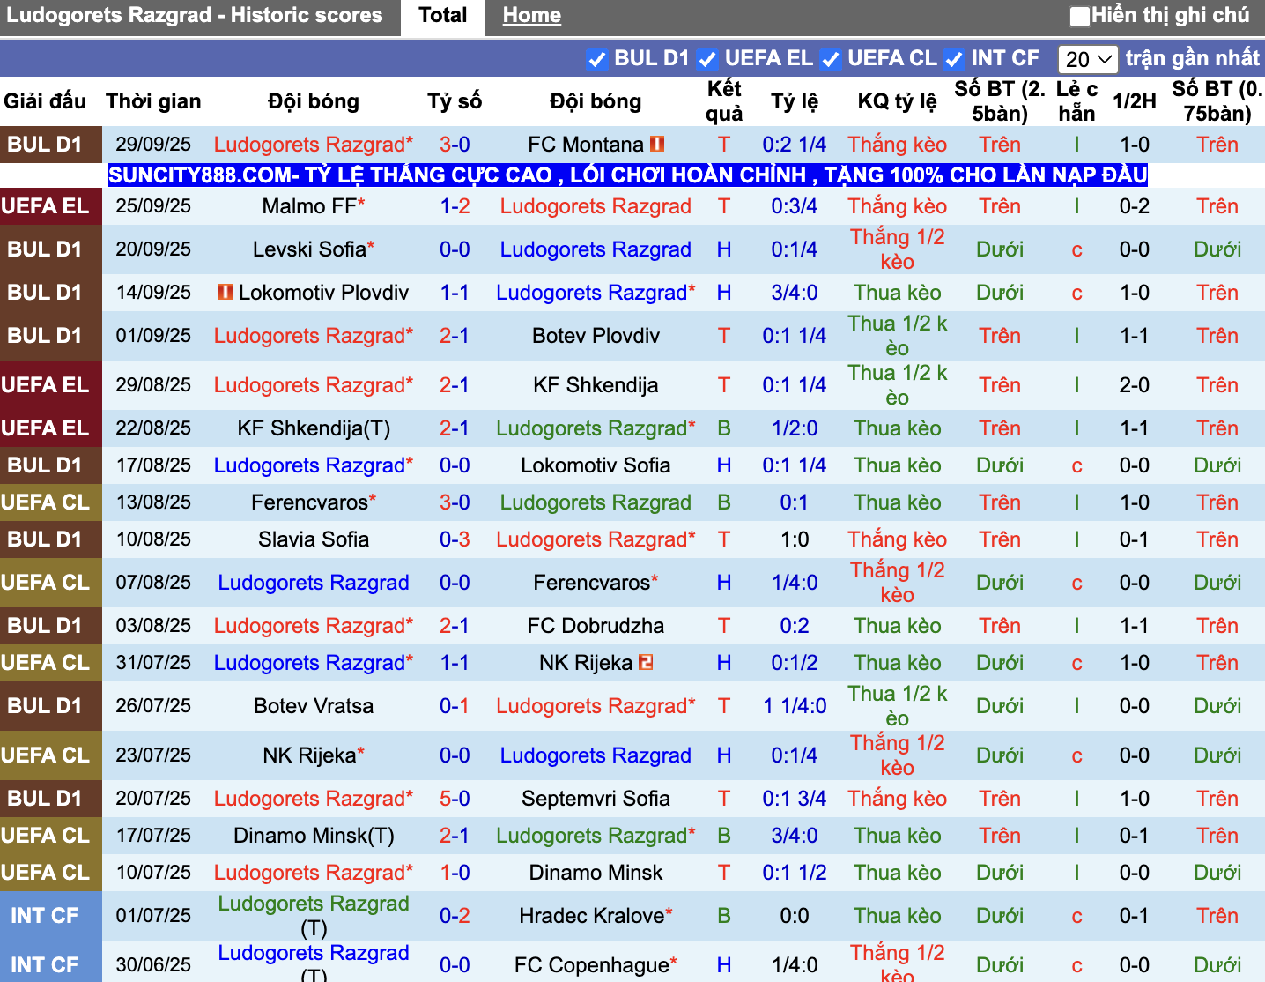Screen dimensions: 1265x982
Task: Click the SUNCITY888.COM banner advertisement
Action: [x=628, y=175]
